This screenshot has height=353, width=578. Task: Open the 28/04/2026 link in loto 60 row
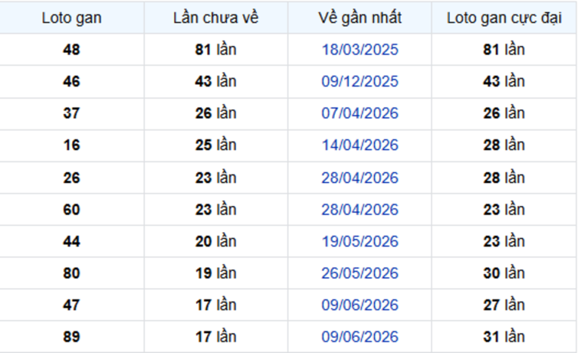click(360, 210)
